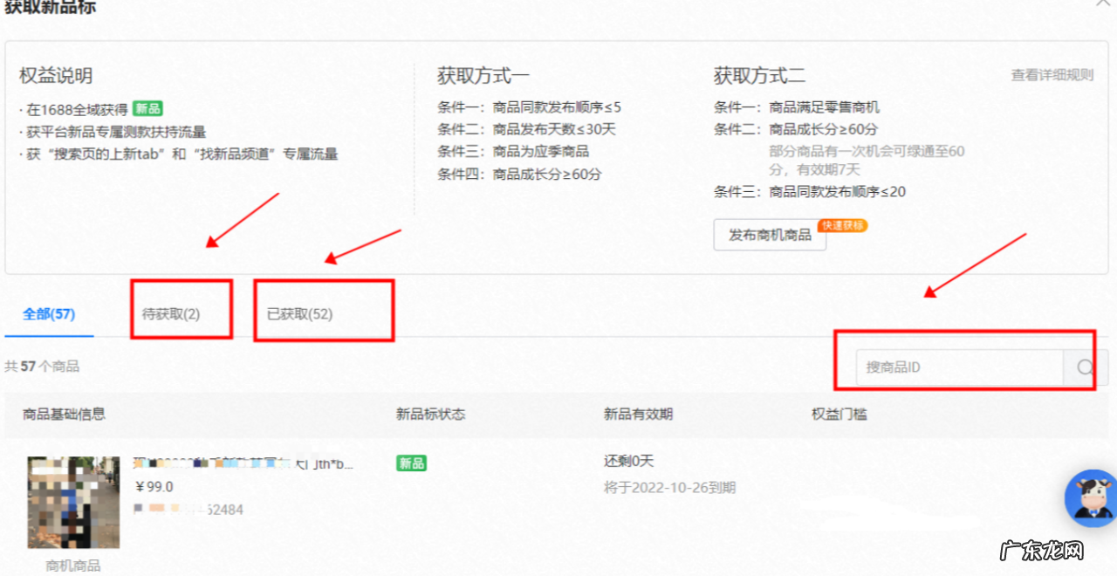Open the product thumbnail image
Image resolution: width=1117 pixels, height=576 pixels.
tap(73, 502)
